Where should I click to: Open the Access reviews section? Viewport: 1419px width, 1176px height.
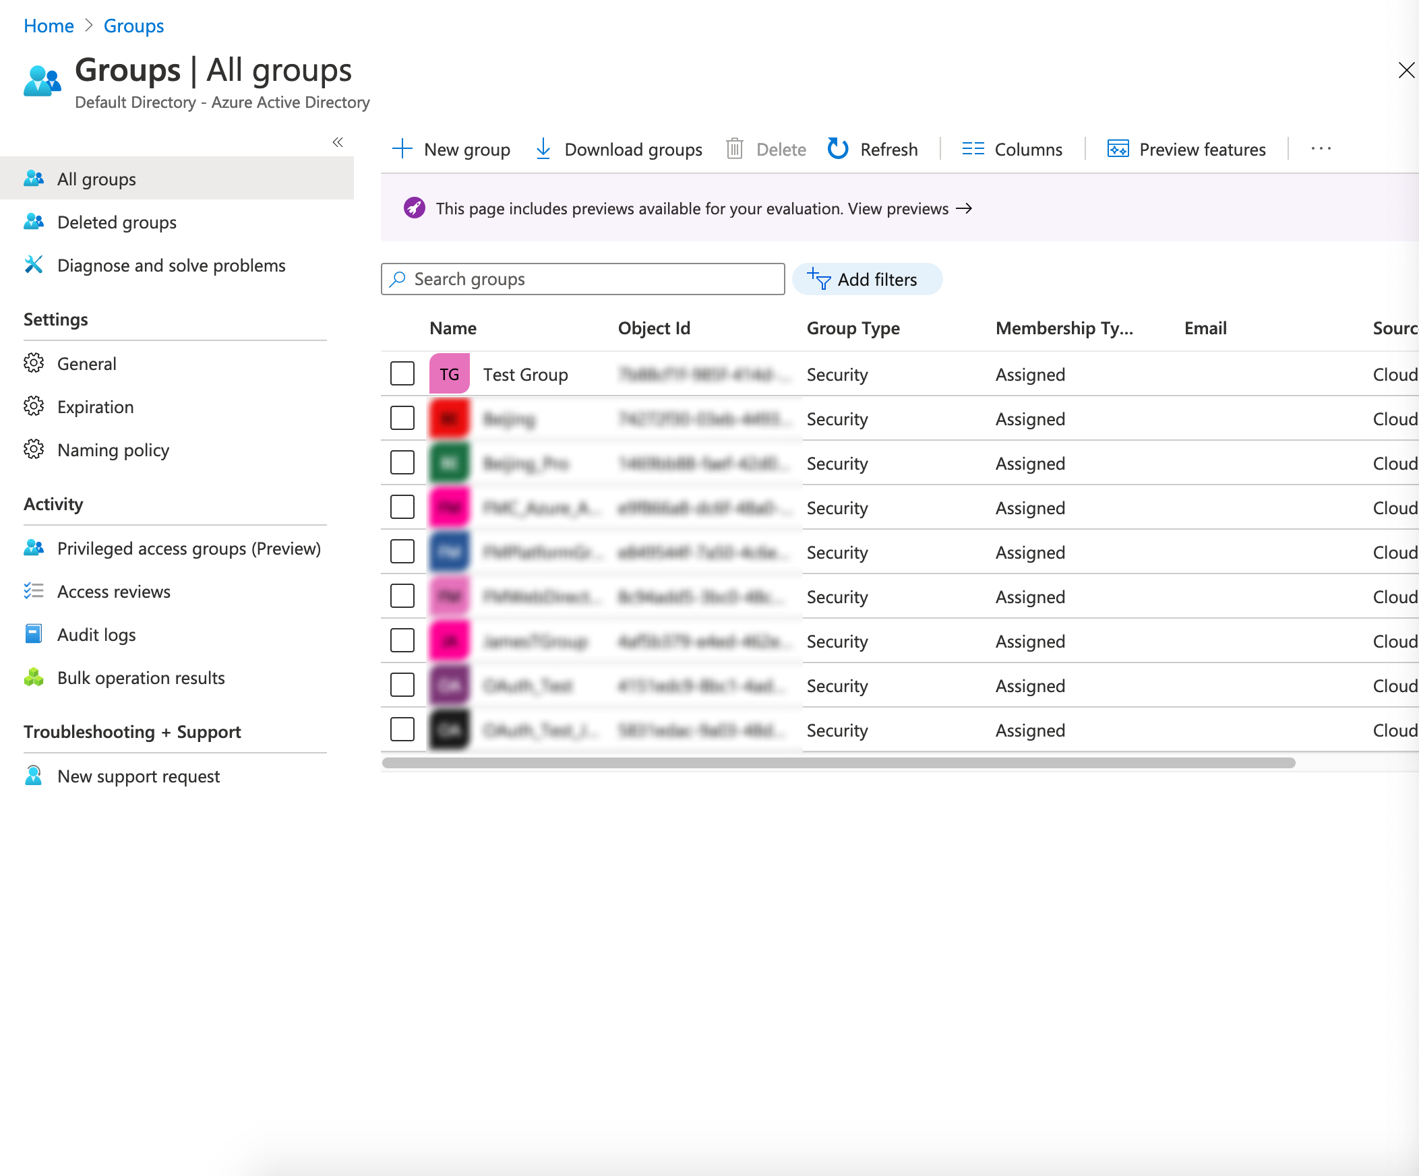pos(113,592)
